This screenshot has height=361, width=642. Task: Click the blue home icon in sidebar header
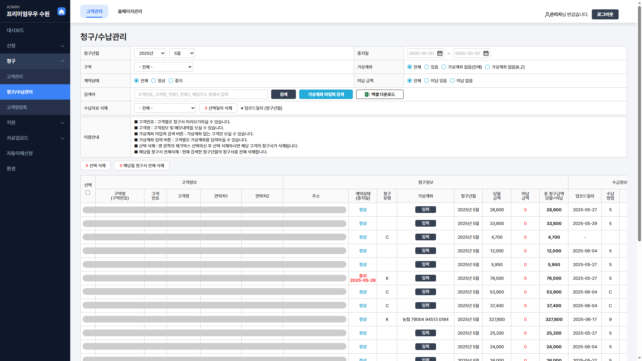(x=62, y=12)
